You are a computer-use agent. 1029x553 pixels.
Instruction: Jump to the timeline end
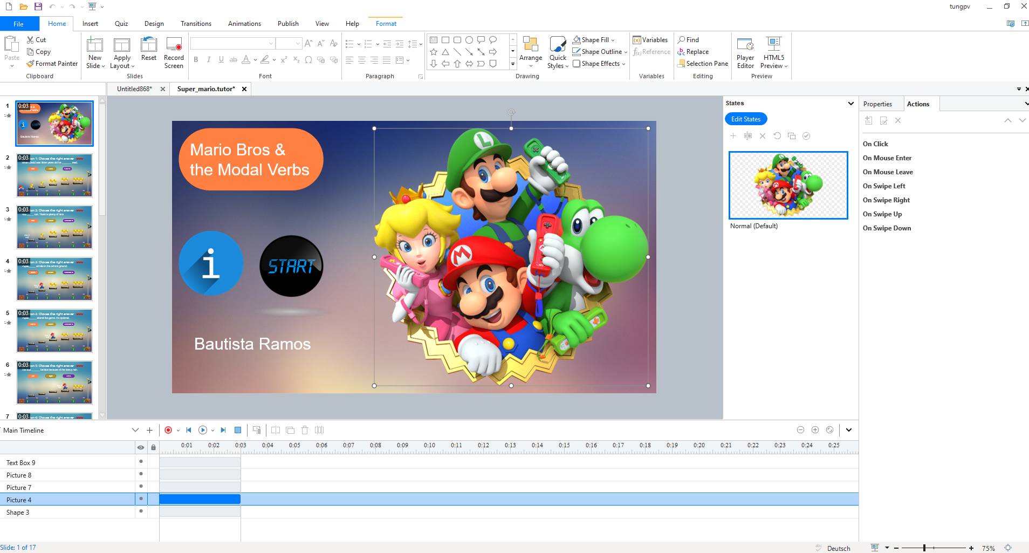pos(223,430)
